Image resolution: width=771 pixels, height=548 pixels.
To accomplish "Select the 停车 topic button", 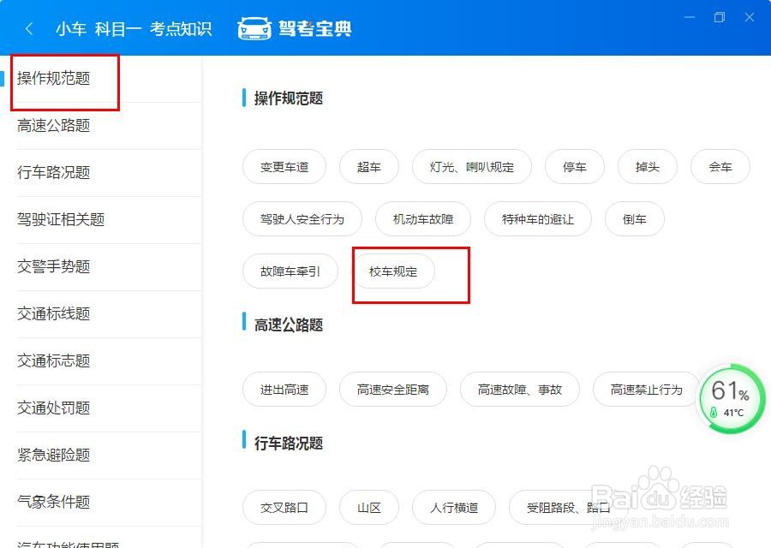I will 574,167.
